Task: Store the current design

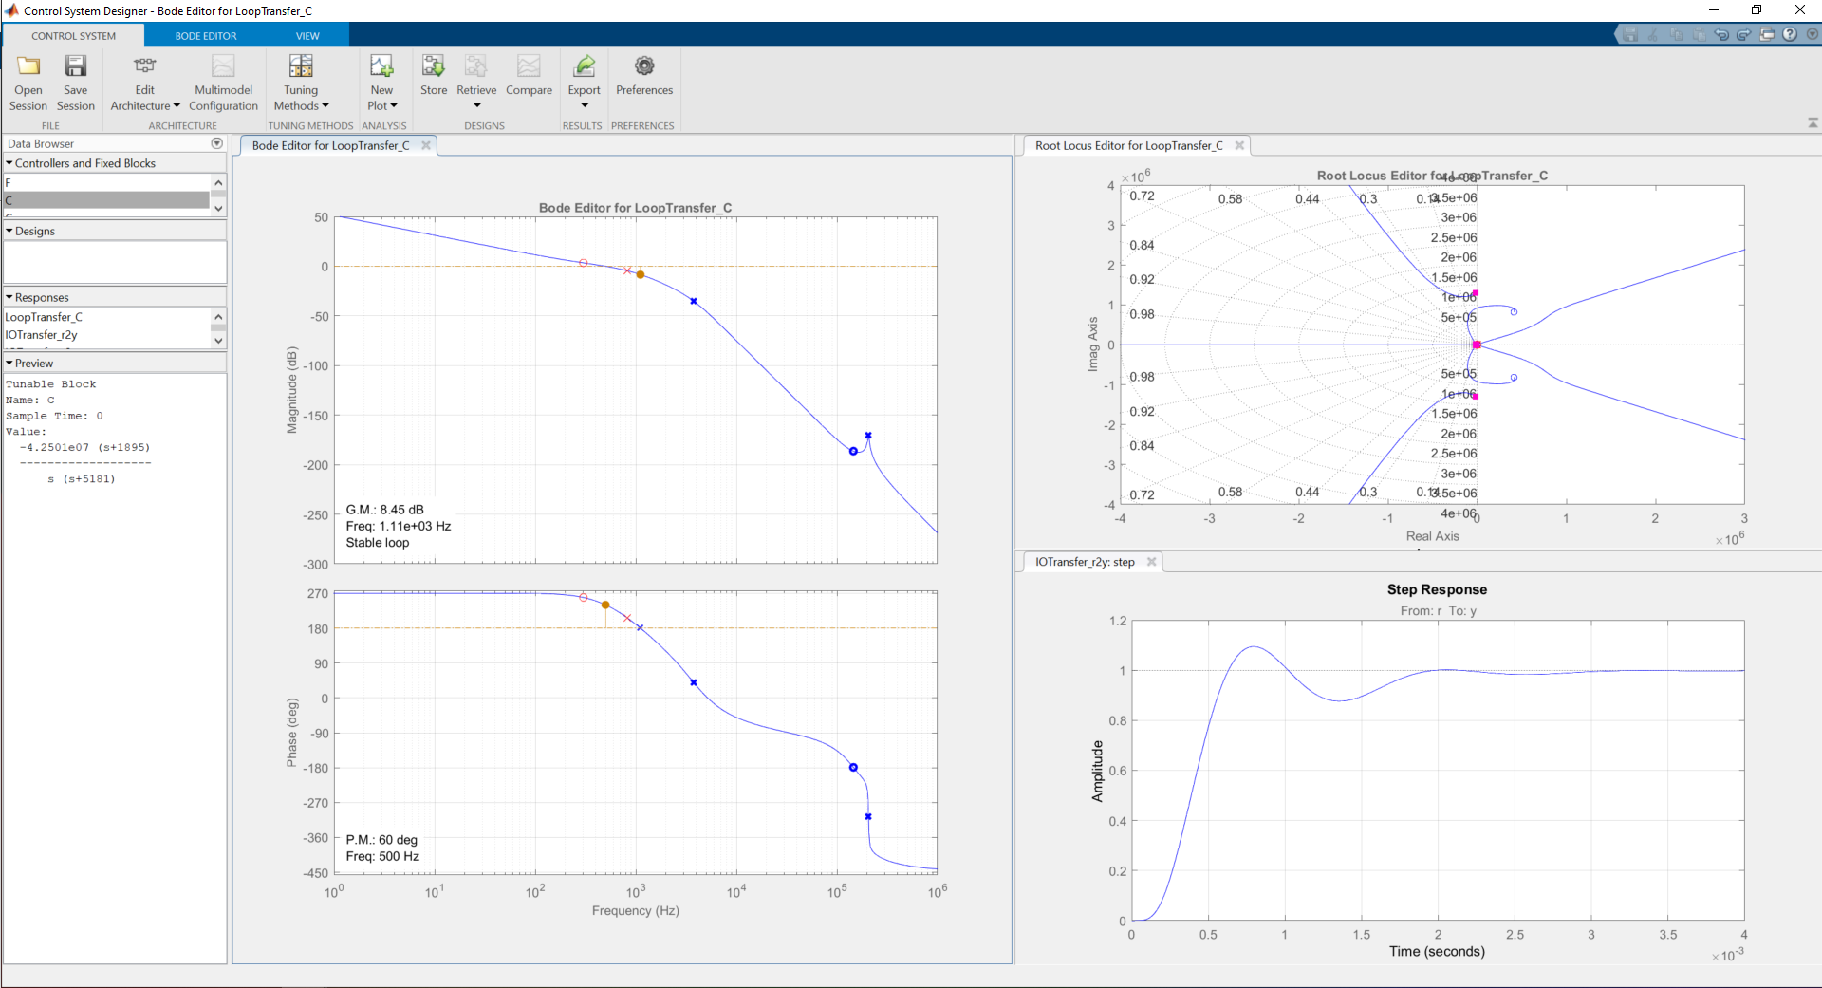Action: [434, 75]
